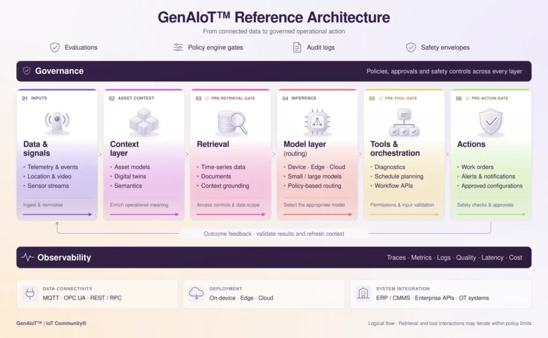Click the 'Permissions & input validation' footer text
Viewport: 548px width, 338px height.
402,205
